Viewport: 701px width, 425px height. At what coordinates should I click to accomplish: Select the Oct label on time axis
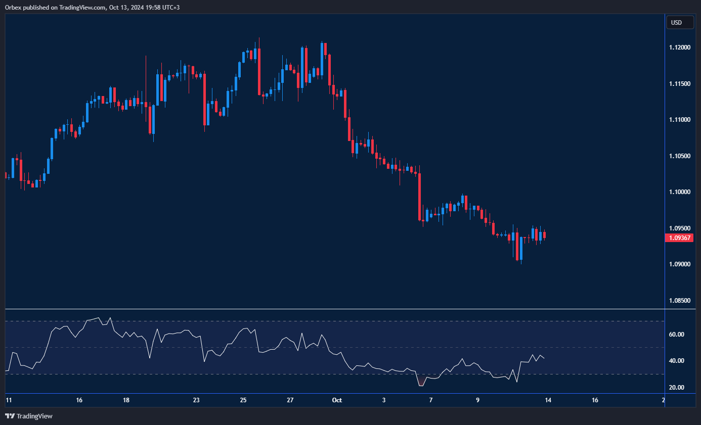click(337, 400)
